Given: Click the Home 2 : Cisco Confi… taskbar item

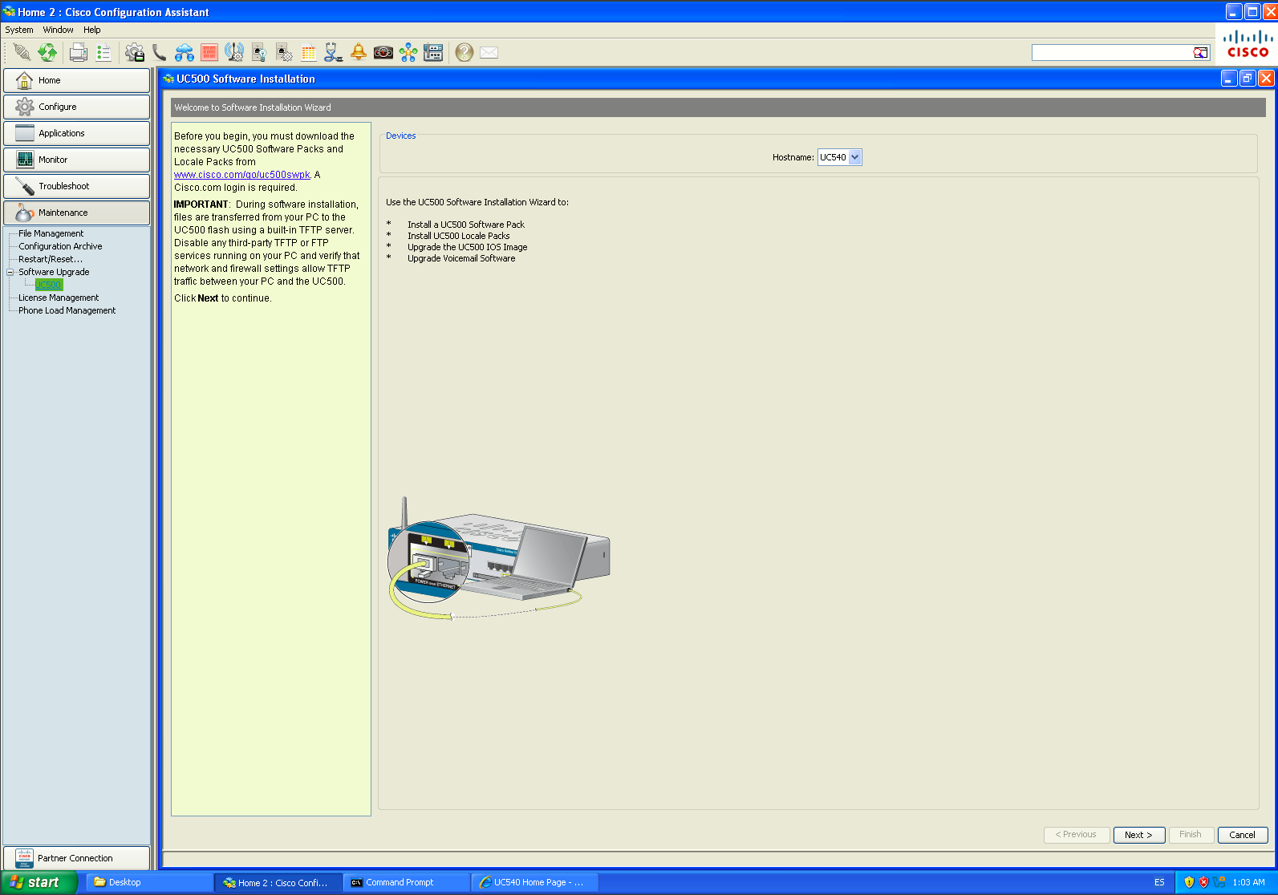Looking at the screenshot, I should tap(278, 882).
